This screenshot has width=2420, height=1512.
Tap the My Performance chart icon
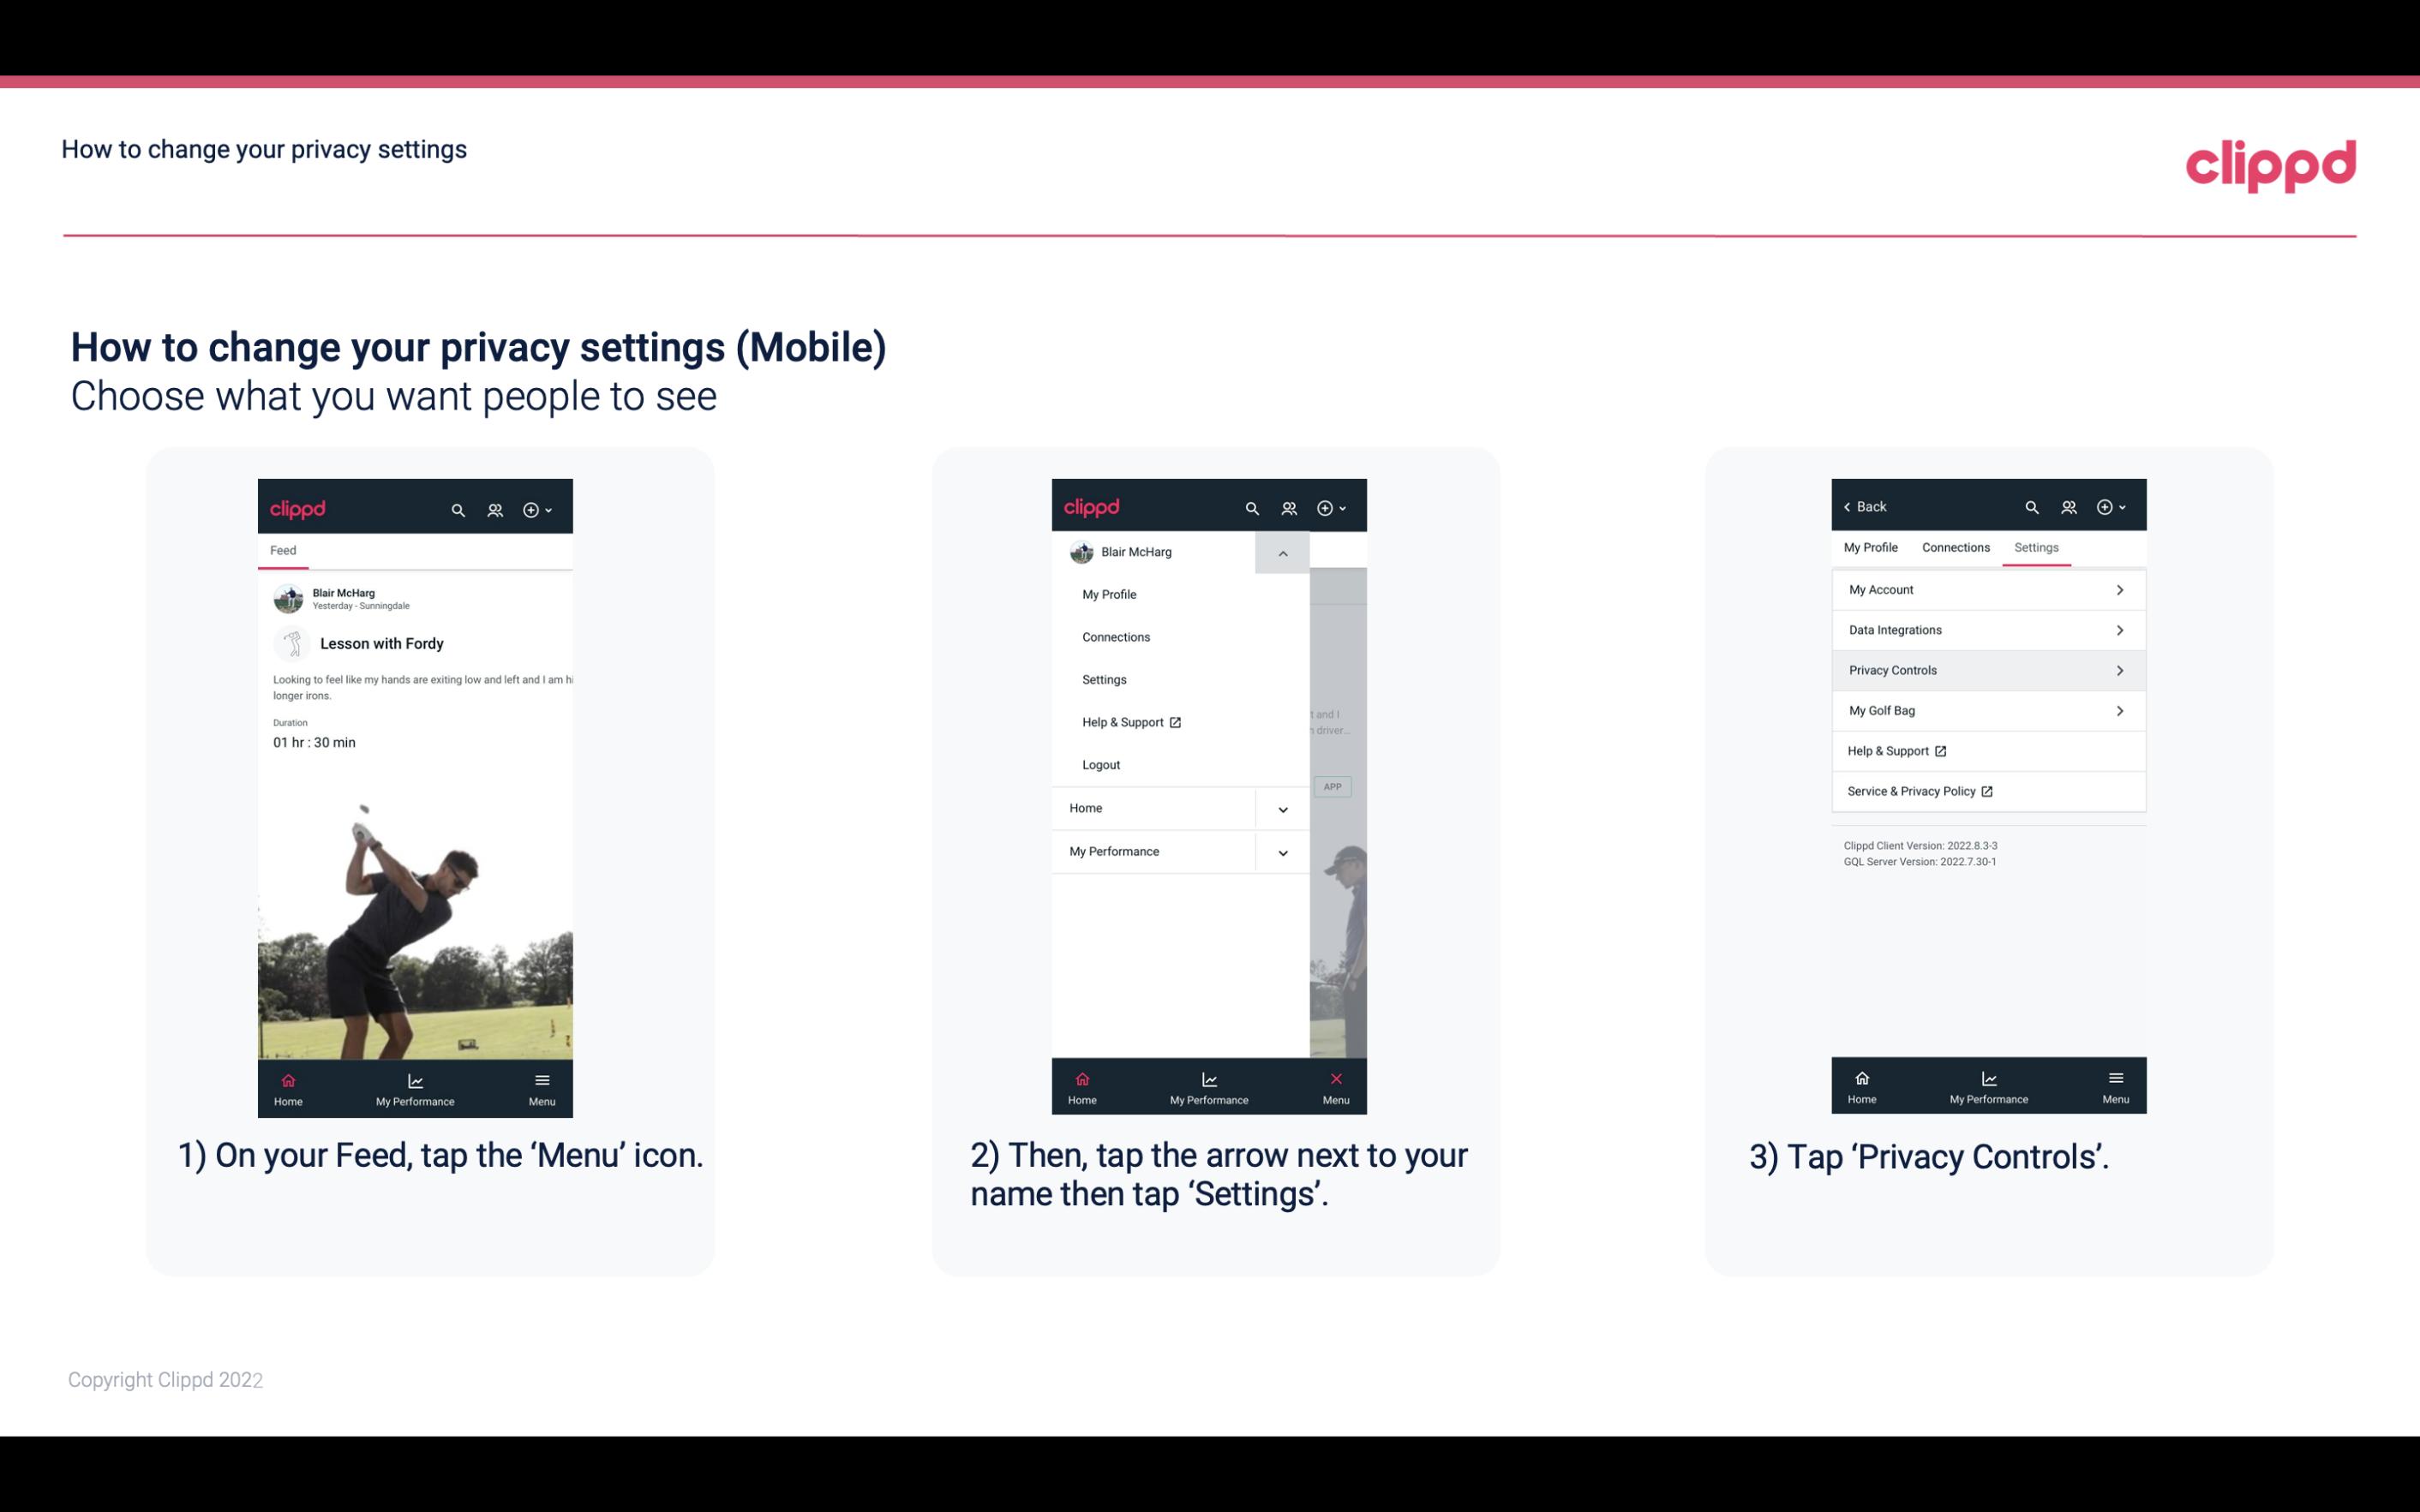[x=416, y=1079]
